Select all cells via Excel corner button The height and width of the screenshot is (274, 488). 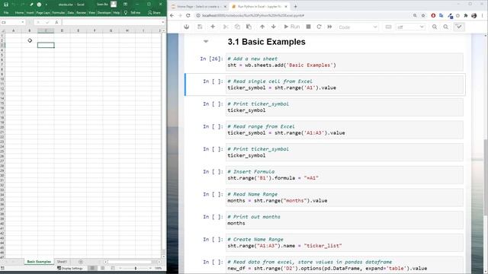pos(2,30)
